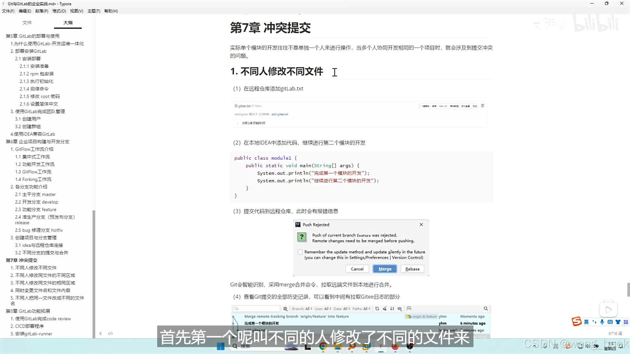Open the Date: All filter dropdown
This screenshot has width=630, height=354.
coord(342,309)
